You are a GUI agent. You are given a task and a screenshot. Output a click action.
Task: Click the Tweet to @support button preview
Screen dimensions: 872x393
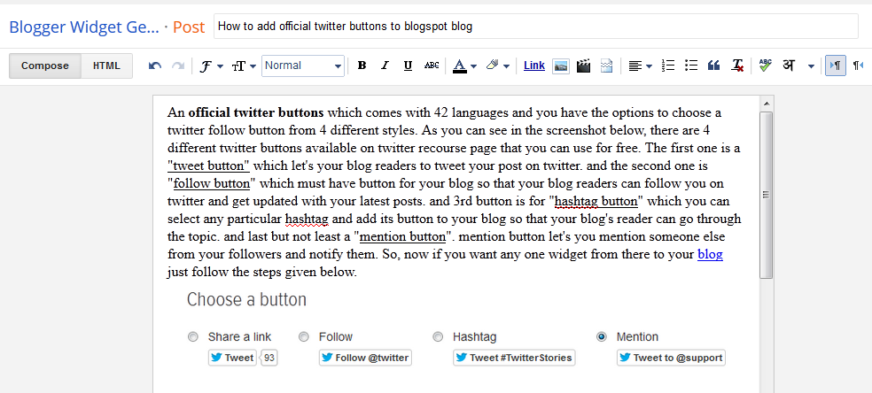point(671,358)
